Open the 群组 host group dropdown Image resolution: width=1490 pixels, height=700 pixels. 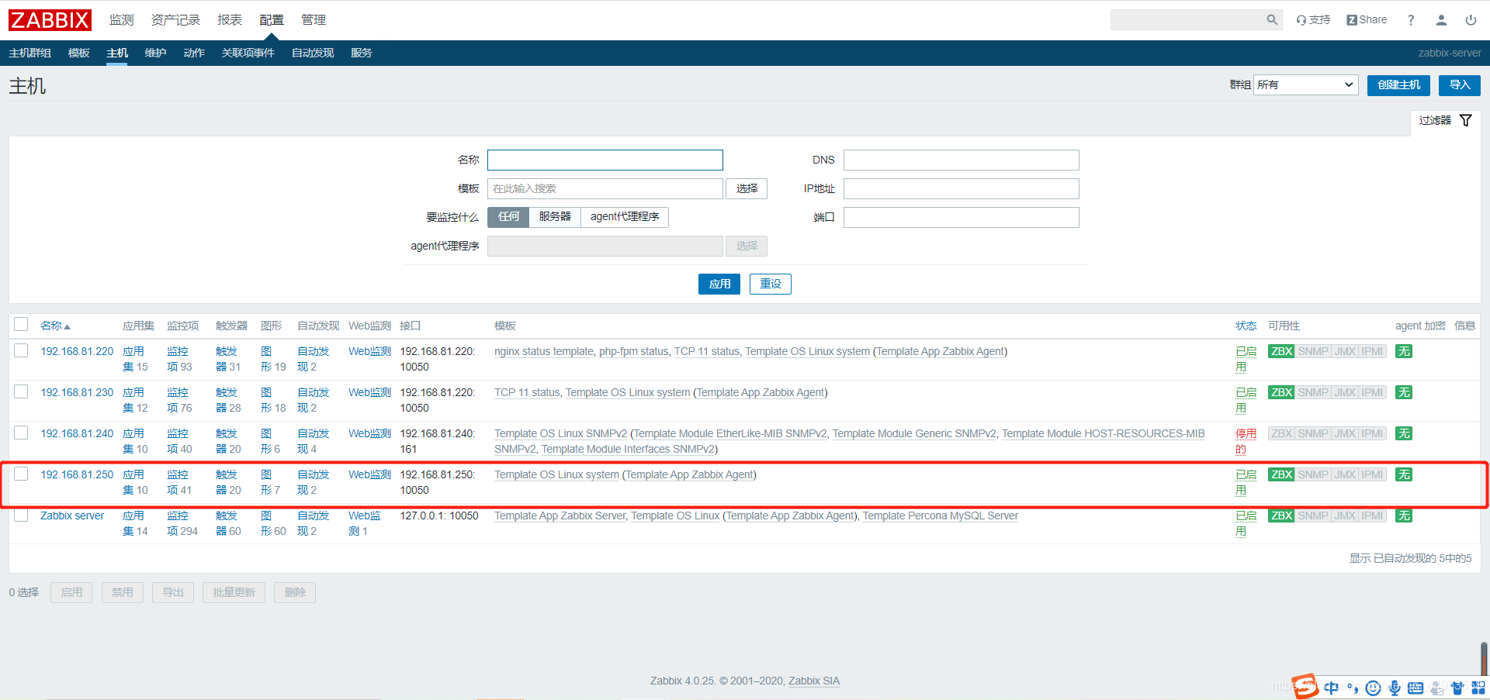1306,84
